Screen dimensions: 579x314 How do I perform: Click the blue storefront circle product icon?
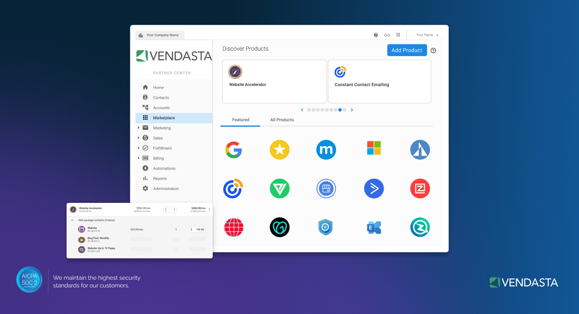pos(326,188)
